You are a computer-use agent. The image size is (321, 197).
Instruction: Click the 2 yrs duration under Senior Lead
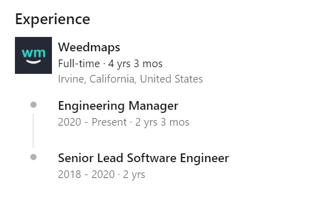click(134, 175)
